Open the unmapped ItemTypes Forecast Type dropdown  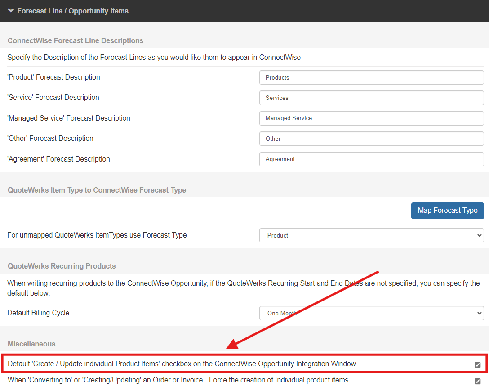pyautogui.click(x=371, y=235)
